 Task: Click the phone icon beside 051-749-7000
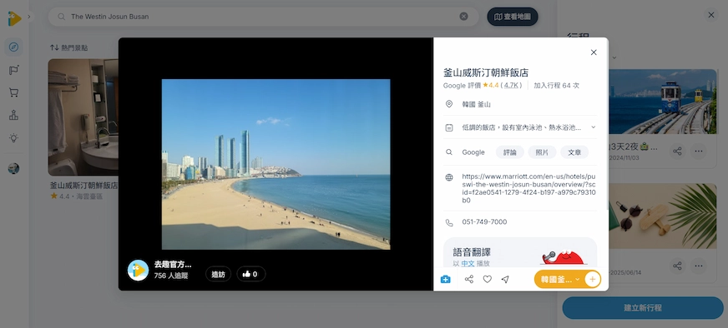coord(449,223)
